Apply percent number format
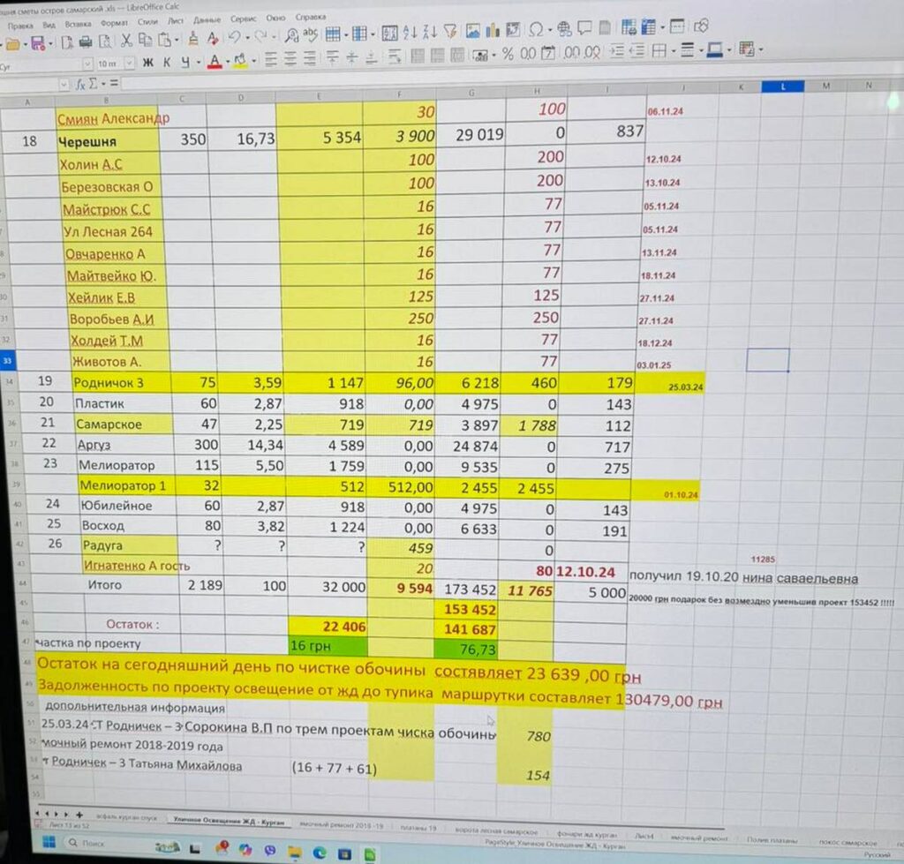Viewport: 904px width, 864px height. click(x=508, y=54)
